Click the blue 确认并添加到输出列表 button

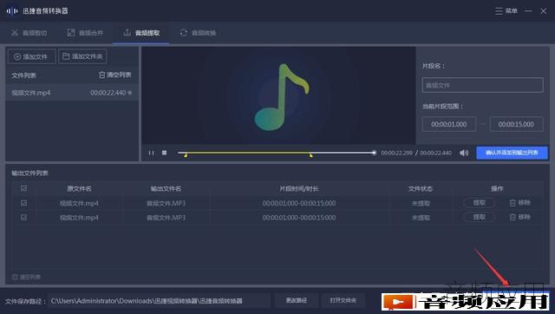(512, 153)
